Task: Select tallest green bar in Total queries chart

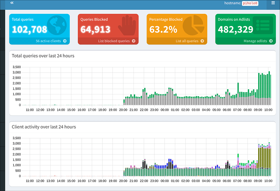Action: pyautogui.click(x=269, y=83)
